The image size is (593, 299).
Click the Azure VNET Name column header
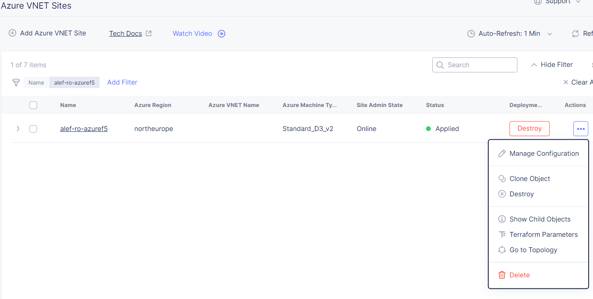click(x=234, y=105)
